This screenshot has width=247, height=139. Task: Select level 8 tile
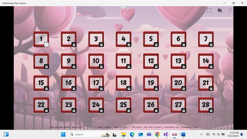41,61
